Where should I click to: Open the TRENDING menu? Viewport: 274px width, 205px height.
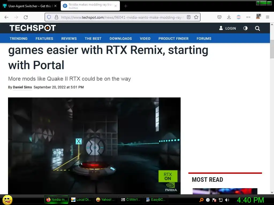click(x=18, y=38)
